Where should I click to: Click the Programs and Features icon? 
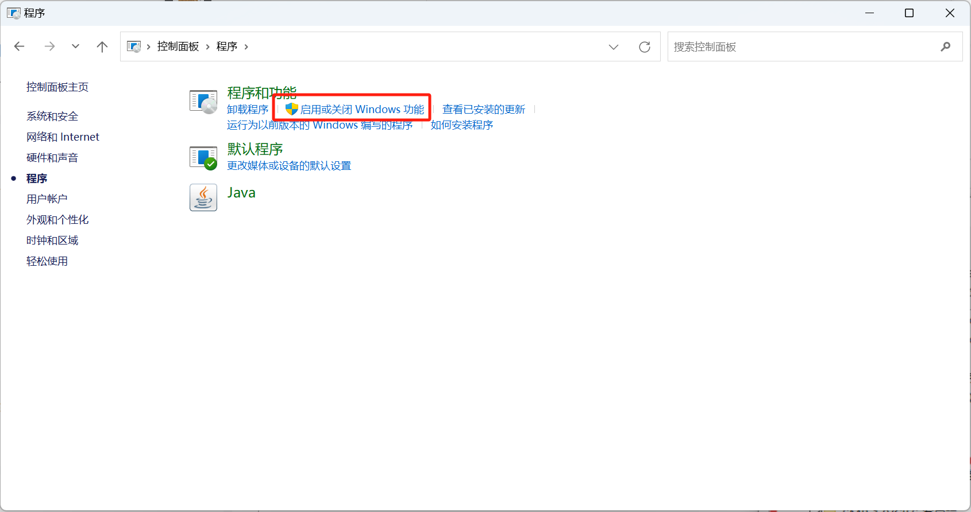pos(203,102)
